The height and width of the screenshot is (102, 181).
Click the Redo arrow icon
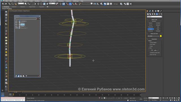[6, 4]
